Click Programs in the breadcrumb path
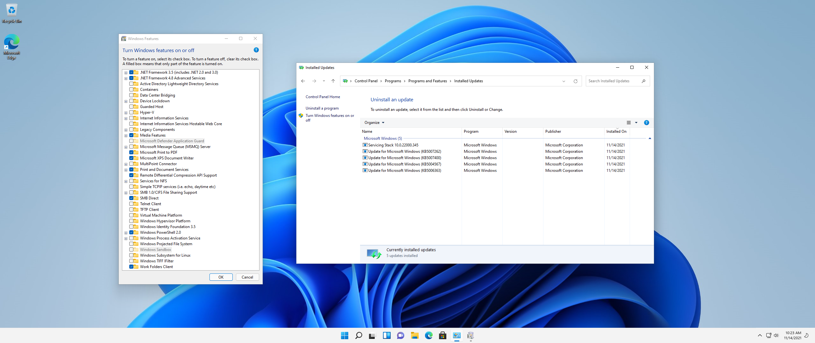The height and width of the screenshot is (343, 815). pyautogui.click(x=393, y=81)
